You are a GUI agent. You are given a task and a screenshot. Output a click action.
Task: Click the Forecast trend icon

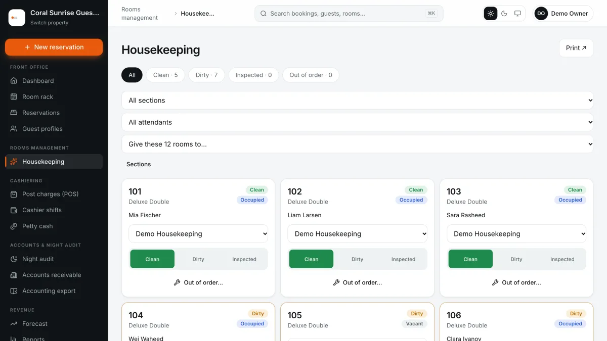tap(14, 324)
